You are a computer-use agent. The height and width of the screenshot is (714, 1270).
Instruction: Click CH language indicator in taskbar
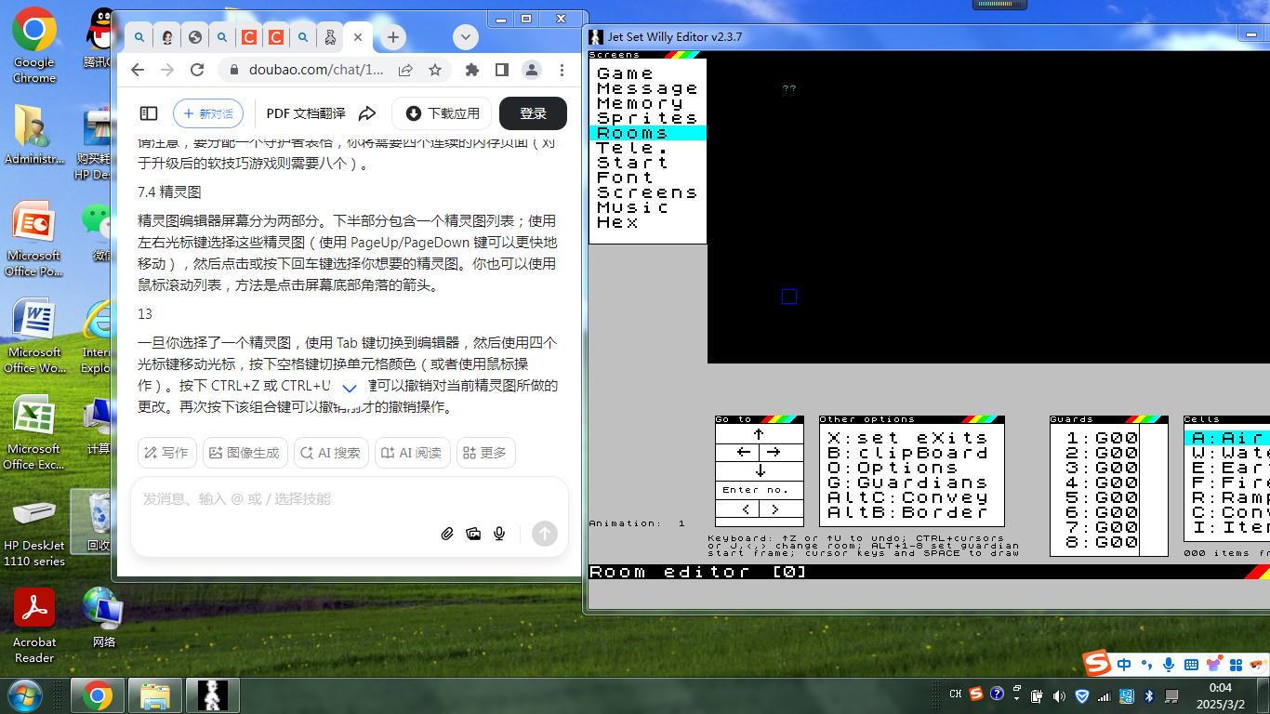tap(955, 694)
